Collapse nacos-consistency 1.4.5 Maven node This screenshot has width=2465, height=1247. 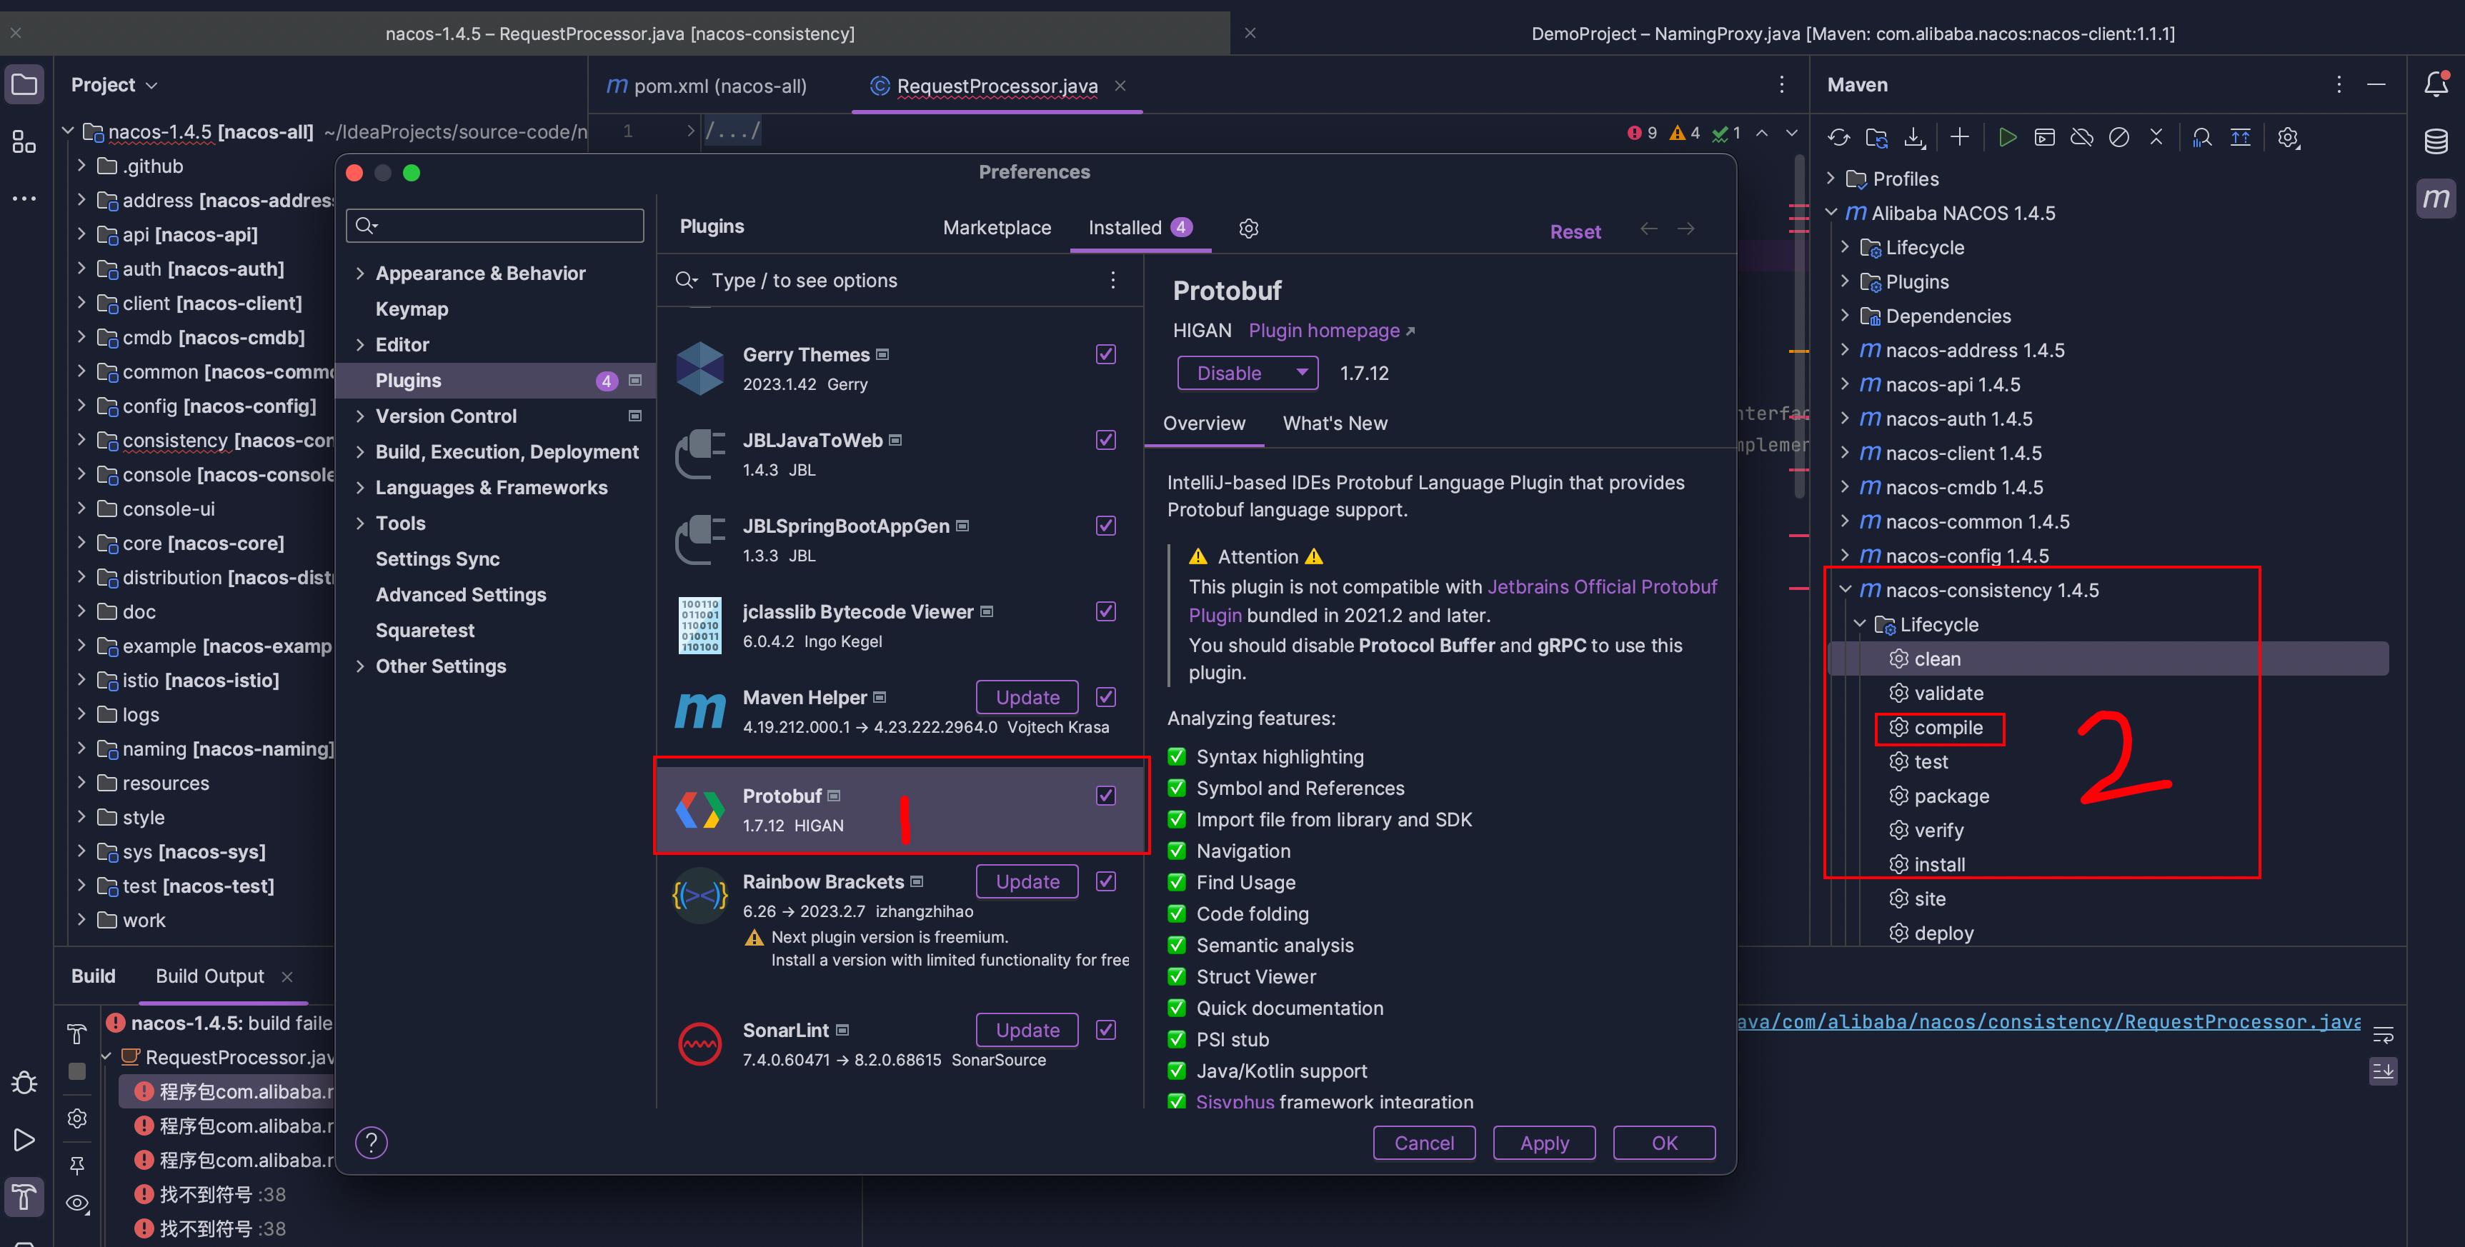[x=1845, y=590]
